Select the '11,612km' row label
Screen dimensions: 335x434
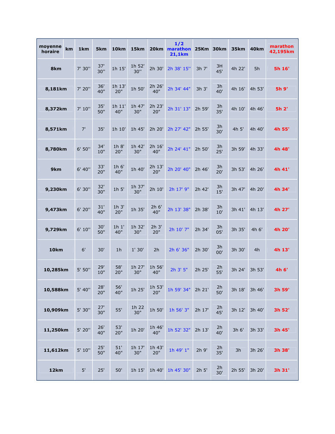(56, 350)
